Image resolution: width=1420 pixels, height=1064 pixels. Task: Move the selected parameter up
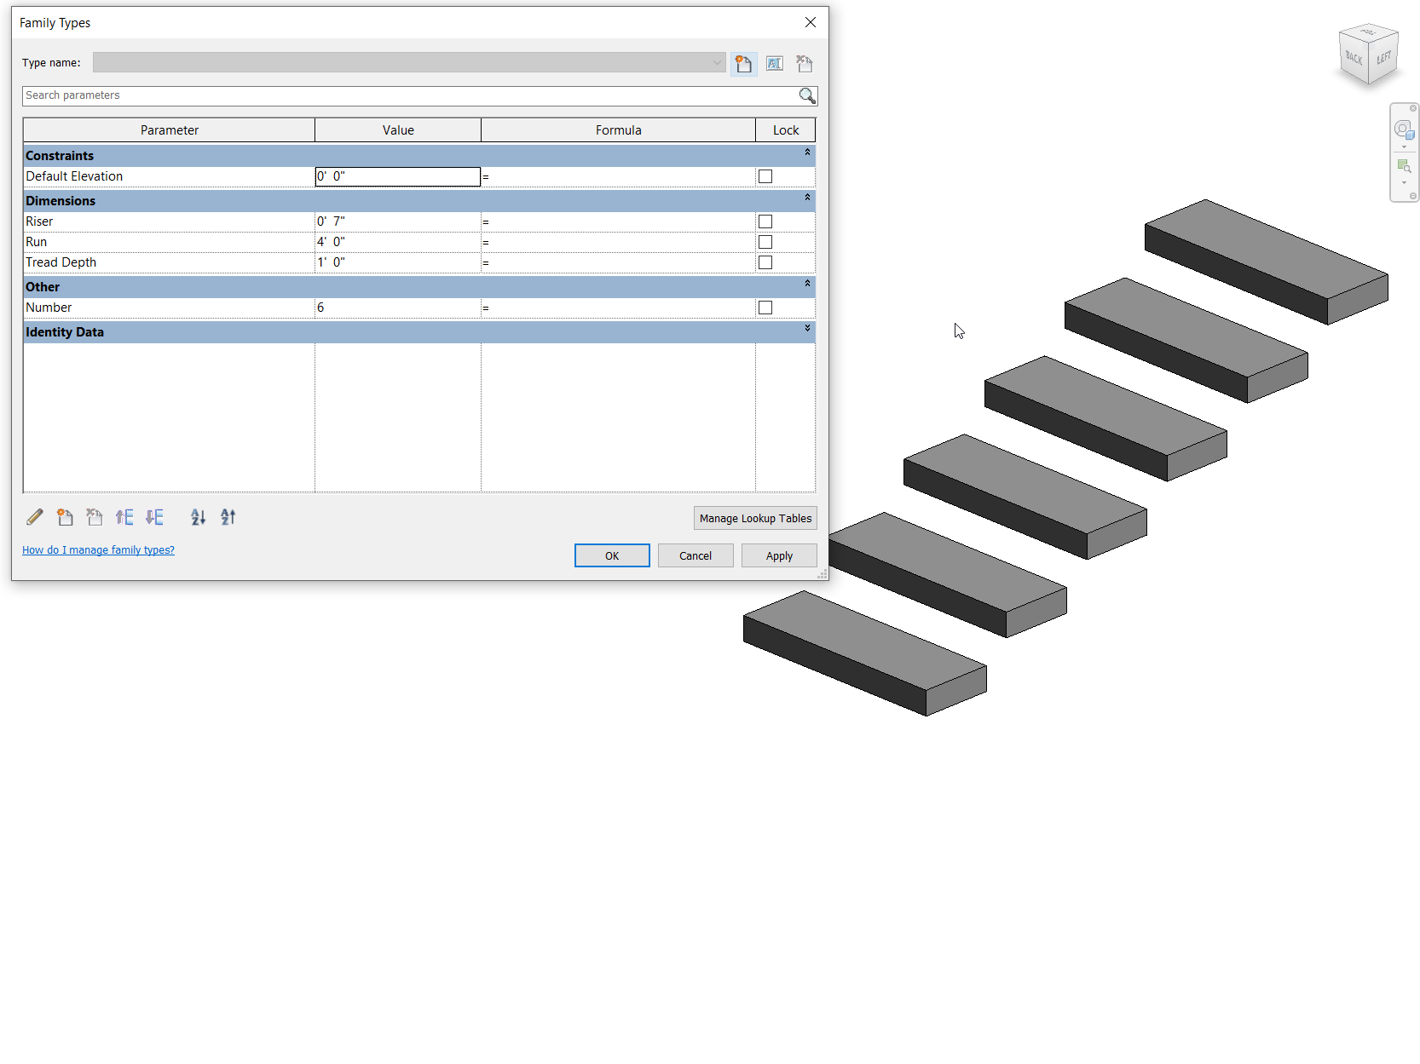point(124,517)
